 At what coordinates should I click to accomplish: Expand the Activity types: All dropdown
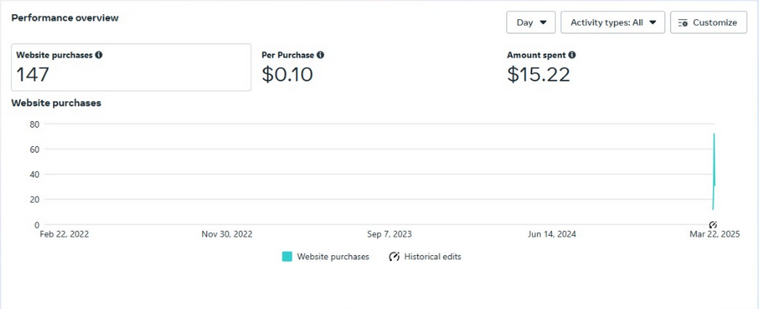(x=613, y=22)
